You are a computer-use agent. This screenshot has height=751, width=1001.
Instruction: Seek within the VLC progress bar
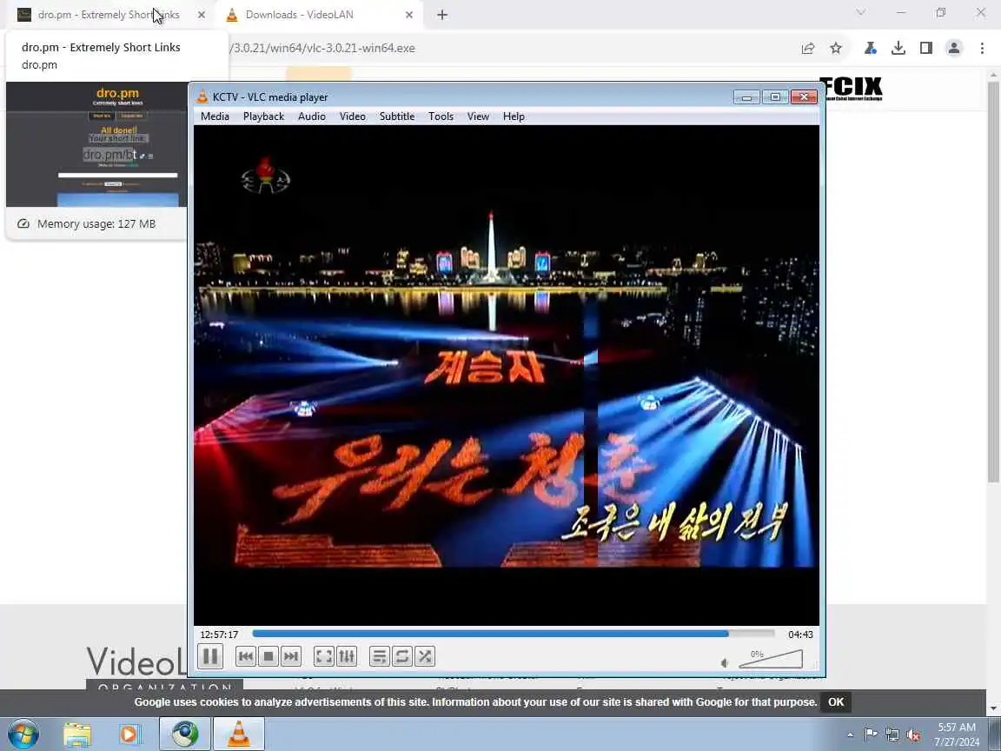coord(514,634)
